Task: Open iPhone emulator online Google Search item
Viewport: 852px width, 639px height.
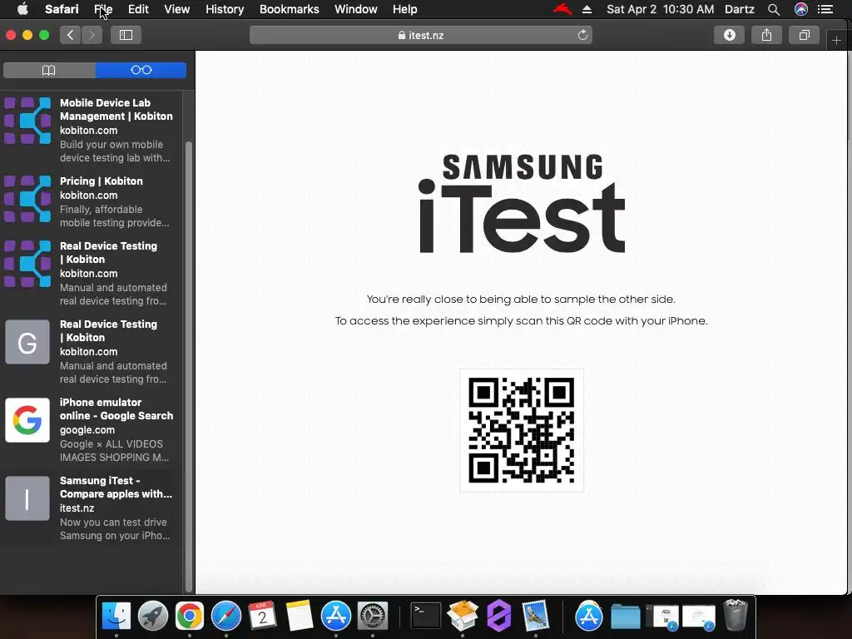Action: click(90, 430)
